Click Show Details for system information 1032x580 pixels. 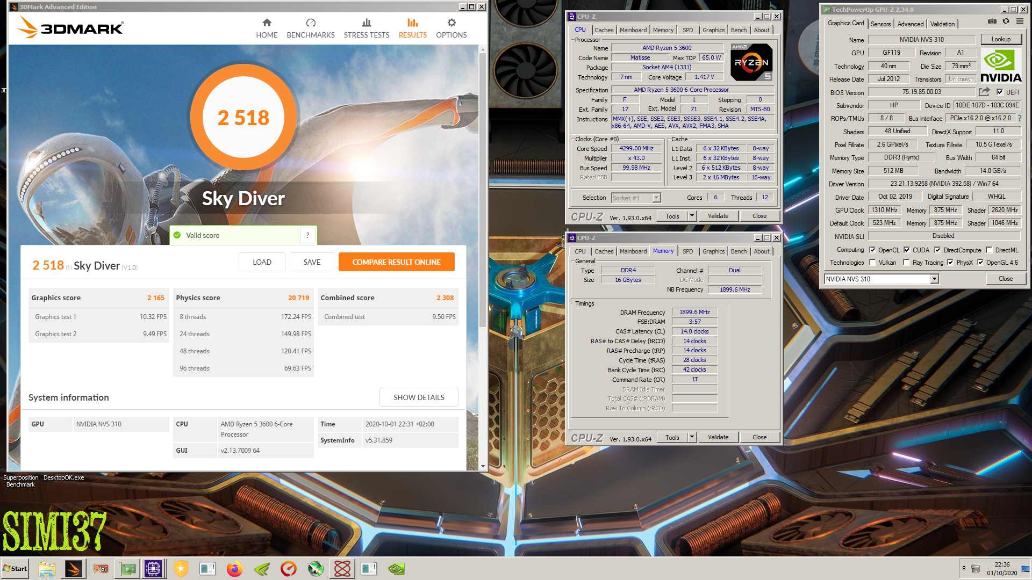pyautogui.click(x=419, y=397)
